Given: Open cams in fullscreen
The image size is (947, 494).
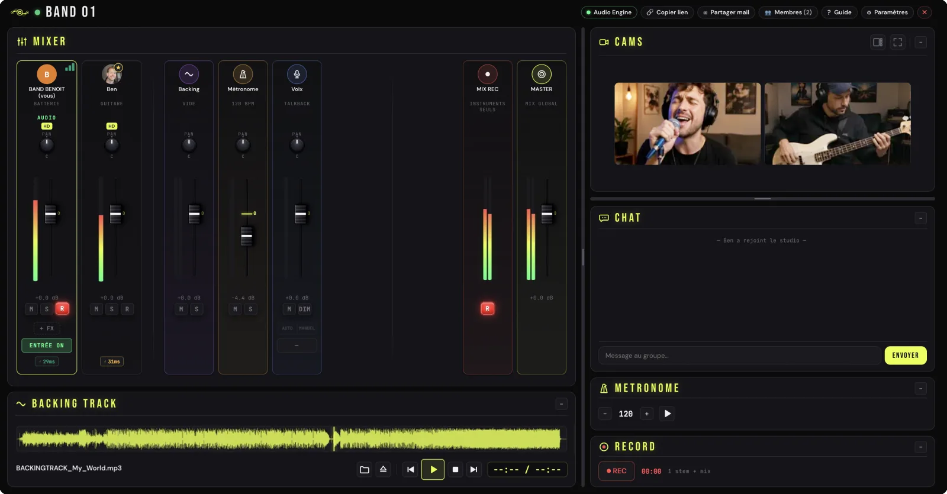Looking at the screenshot, I should point(898,42).
